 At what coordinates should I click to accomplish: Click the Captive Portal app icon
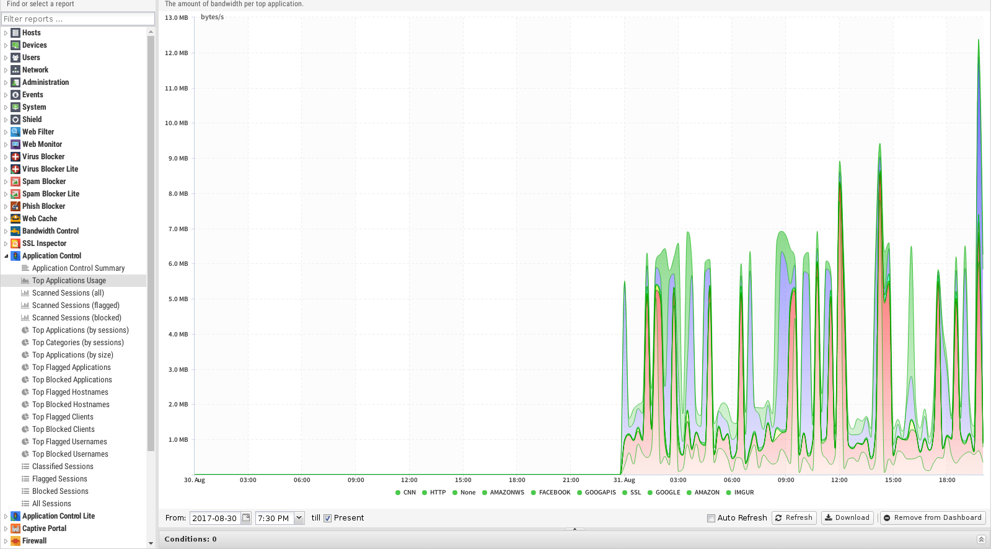coord(15,529)
